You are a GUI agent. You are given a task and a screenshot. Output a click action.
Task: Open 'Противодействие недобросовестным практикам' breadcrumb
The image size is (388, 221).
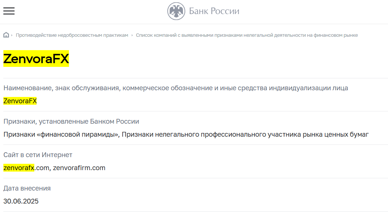click(x=72, y=35)
